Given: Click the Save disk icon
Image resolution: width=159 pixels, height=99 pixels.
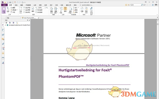Looking at the screenshot, I should pyautogui.click(x=8, y=2).
